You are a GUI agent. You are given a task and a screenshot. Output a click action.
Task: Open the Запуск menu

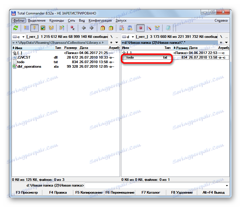click(121, 20)
